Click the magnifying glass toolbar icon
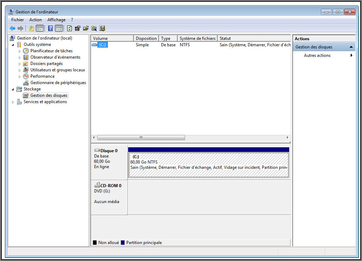Viewport: 362px width, 261px height. (94, 29)
